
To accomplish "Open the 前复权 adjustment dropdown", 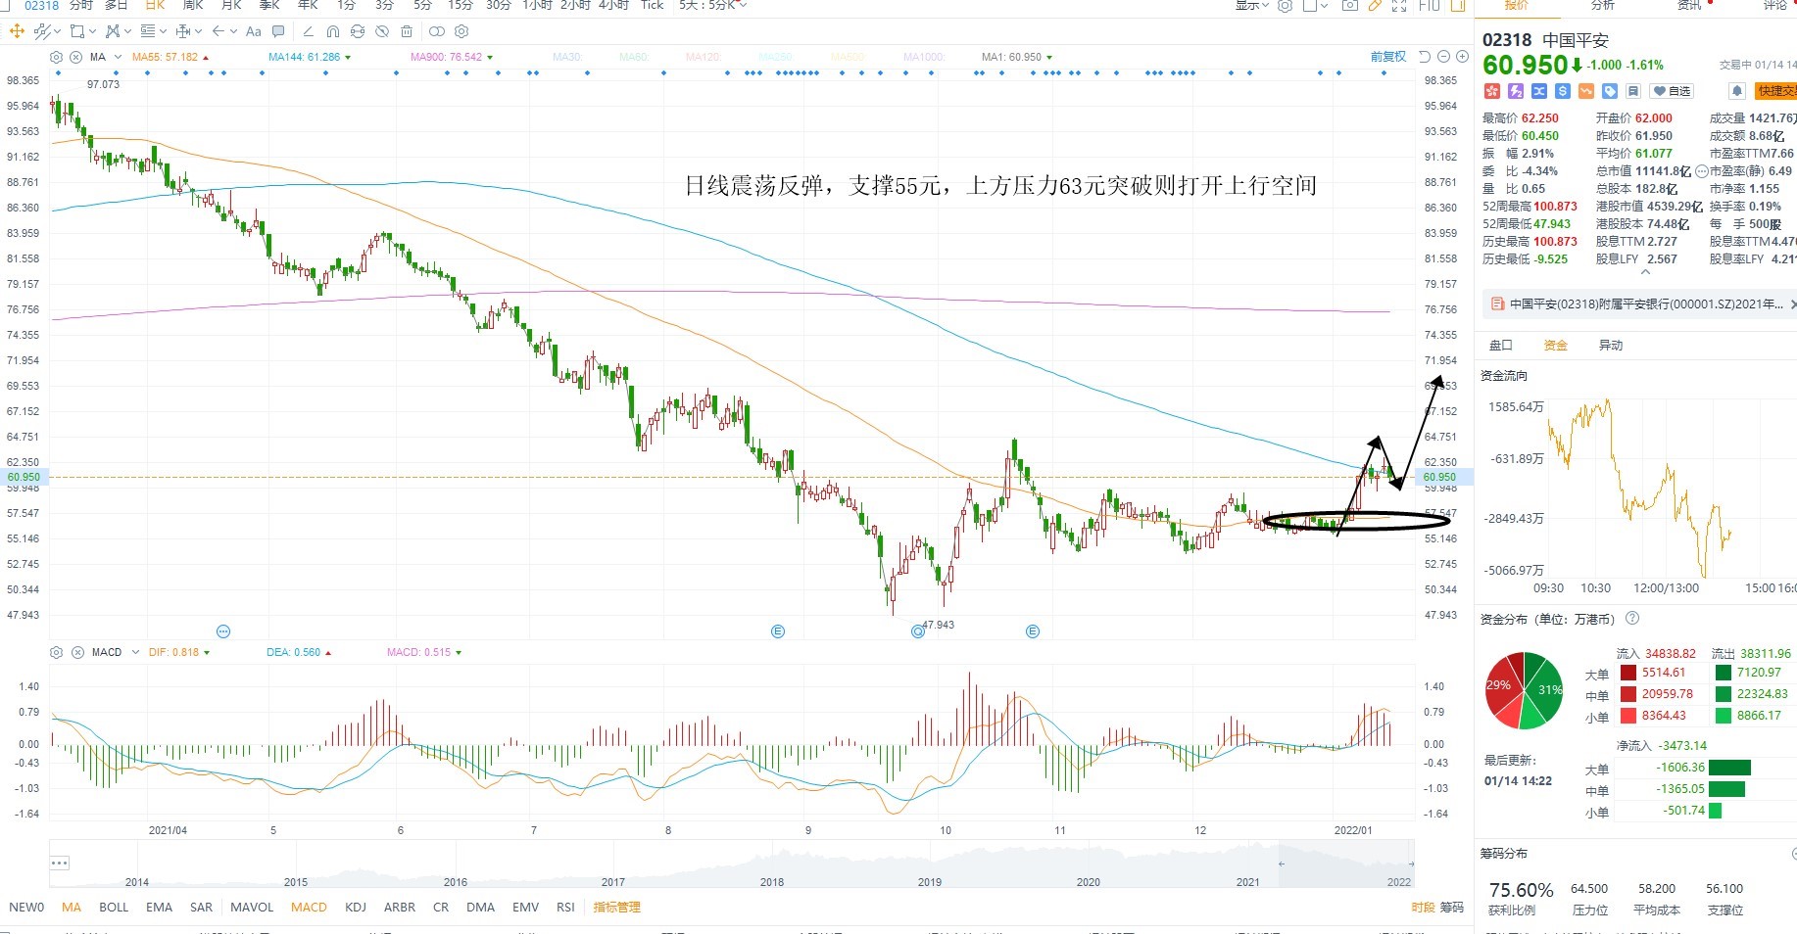I will pyautogui.click(x=1388, y=57).
